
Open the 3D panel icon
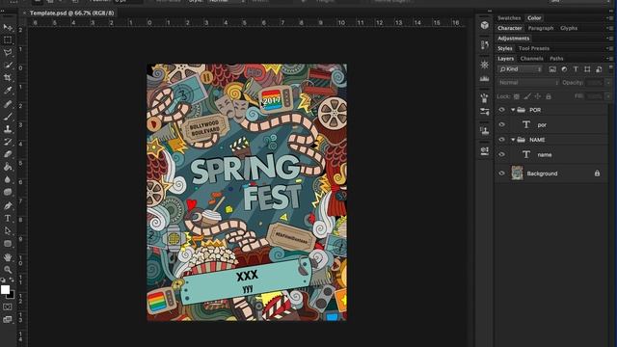484,26
